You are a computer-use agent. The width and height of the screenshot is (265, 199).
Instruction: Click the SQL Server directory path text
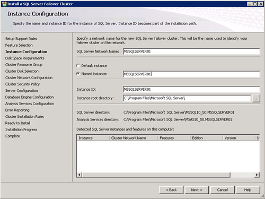(x=179, y=113)
